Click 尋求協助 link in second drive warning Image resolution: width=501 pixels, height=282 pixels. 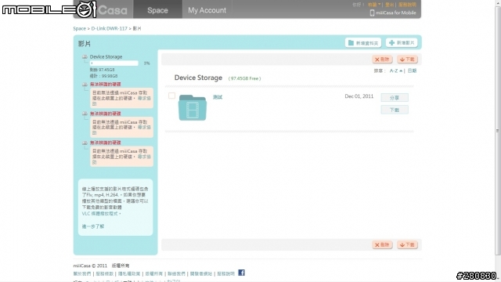[x=144, y=127]
